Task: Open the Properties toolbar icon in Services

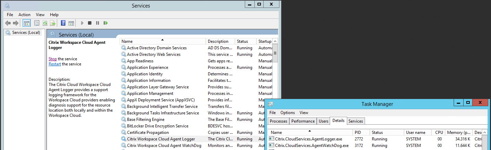Action: [x=37, y=23]
